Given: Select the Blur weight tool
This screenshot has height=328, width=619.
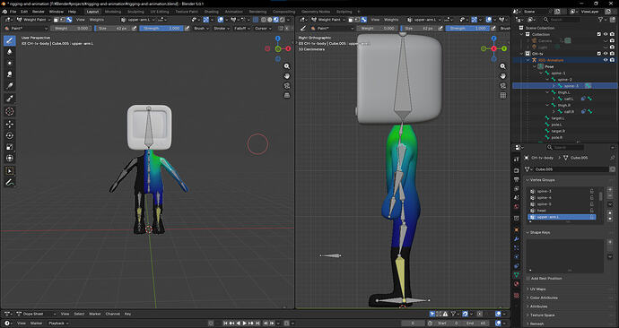Looking at the screenshot, I should (10, 52).
